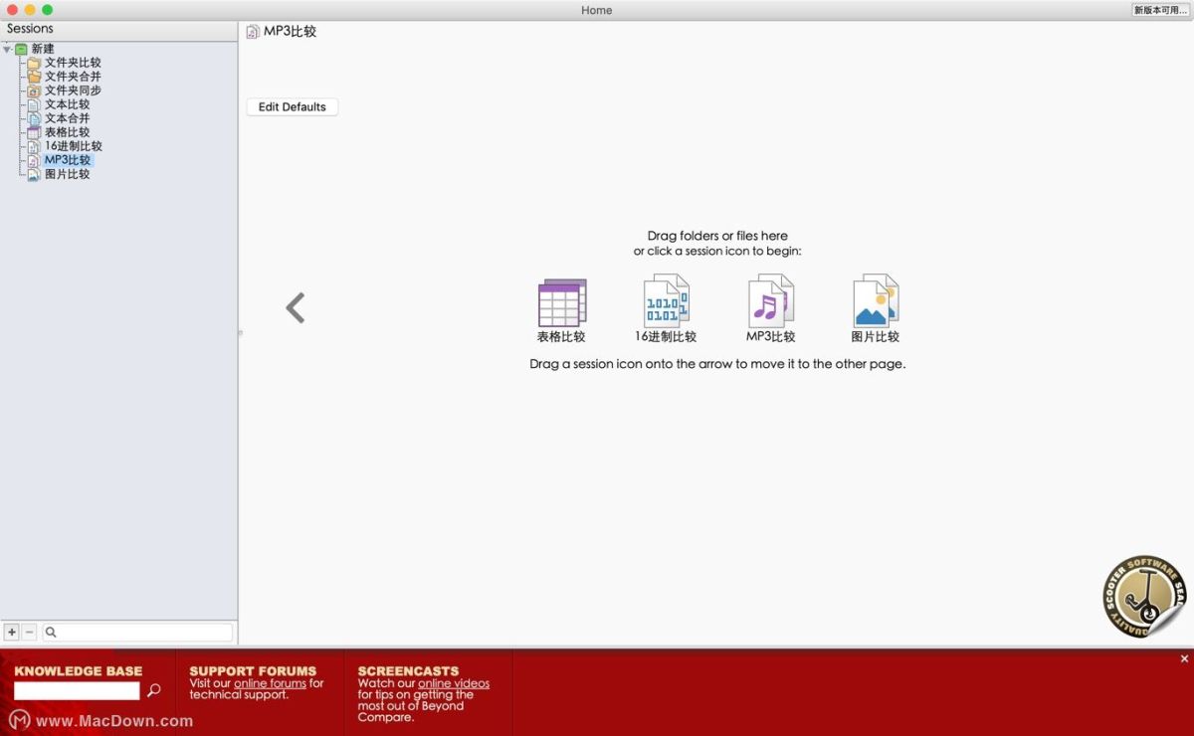Open the 文本合并 session from sidebar
Image resolution: width=1194 pixels, height=736 pixels.
point(65,117)
